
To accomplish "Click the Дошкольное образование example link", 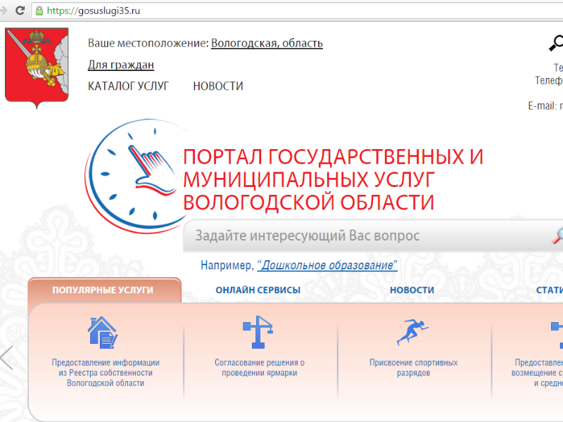I will coord(327,265).
